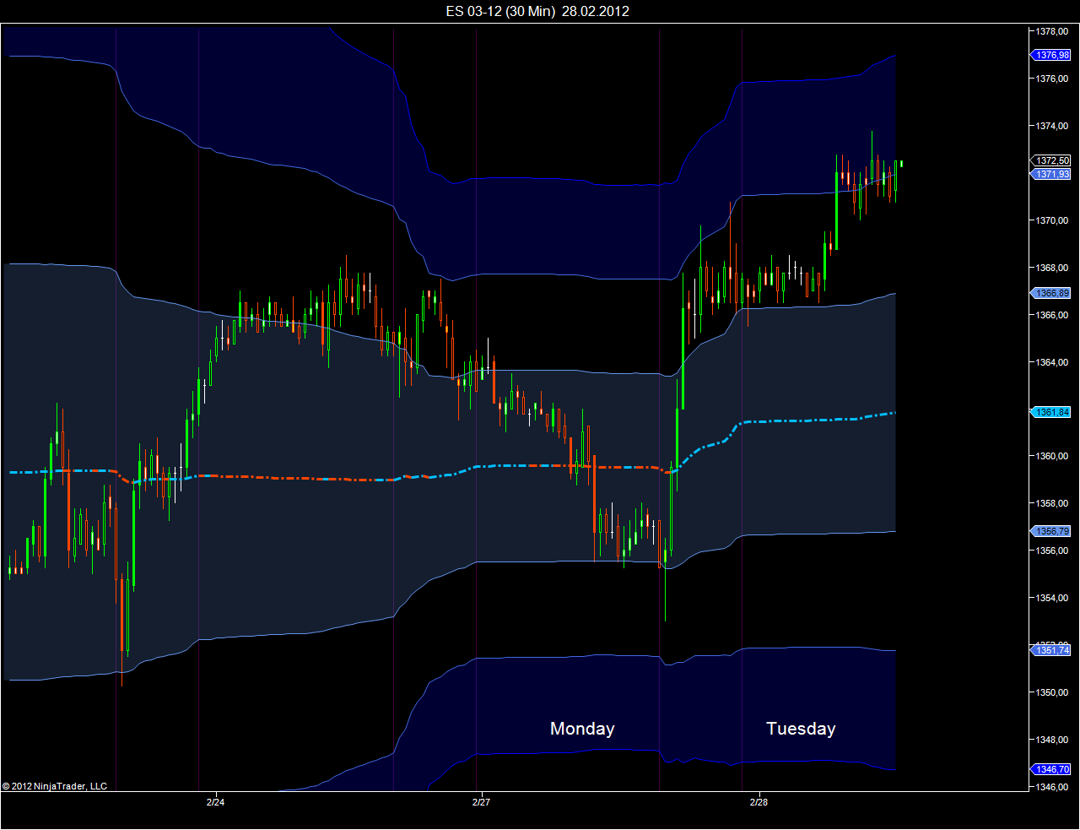
Task: Click the Monday text annotation
Action: pos(582,729)
